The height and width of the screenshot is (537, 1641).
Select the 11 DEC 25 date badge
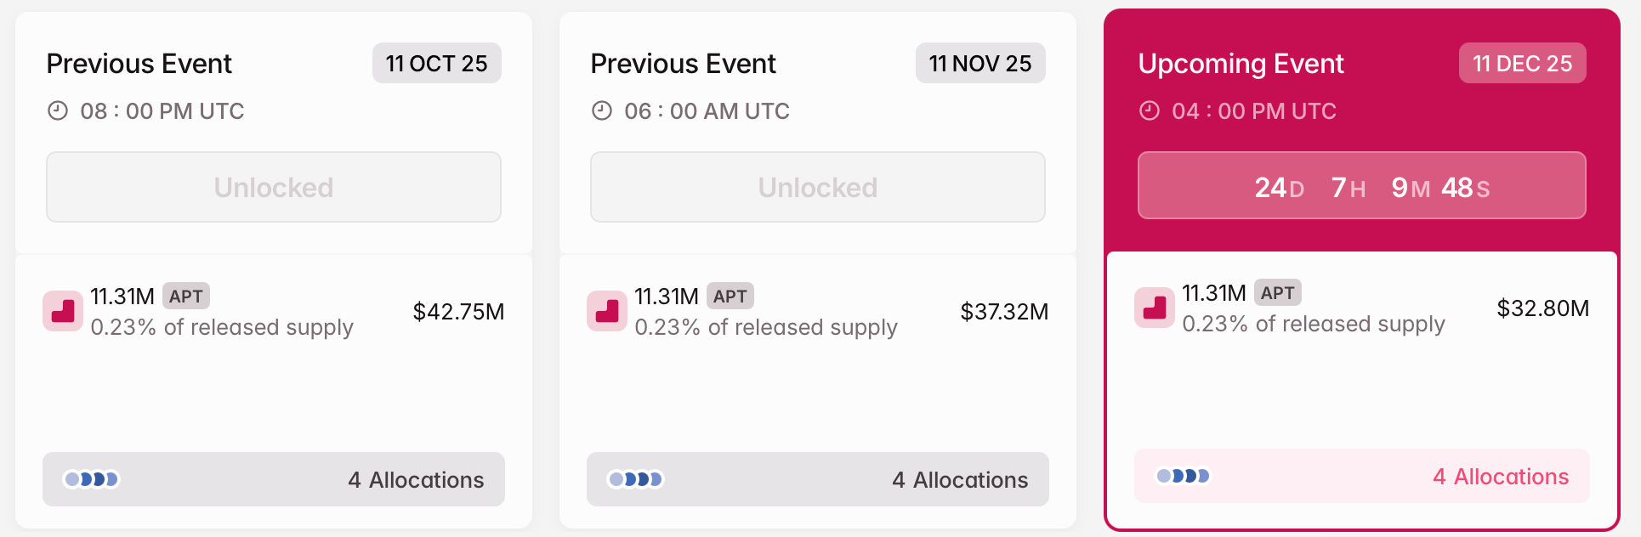point(1522,63)
